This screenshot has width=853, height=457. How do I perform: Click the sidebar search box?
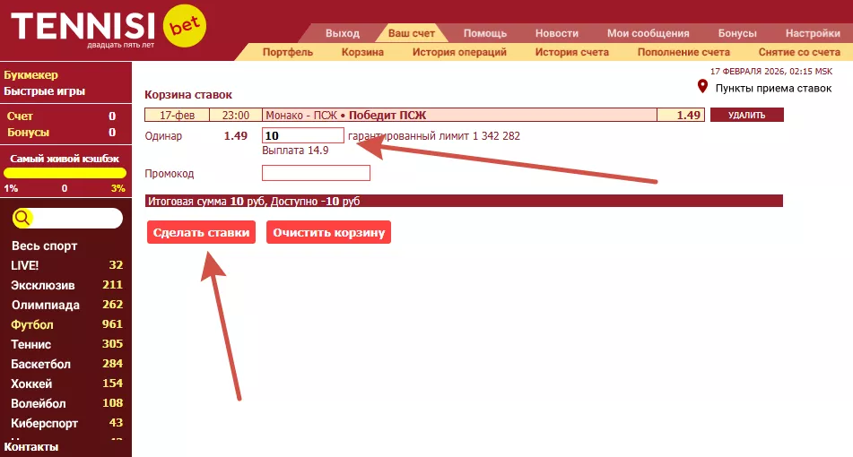[x=76, y=218]
